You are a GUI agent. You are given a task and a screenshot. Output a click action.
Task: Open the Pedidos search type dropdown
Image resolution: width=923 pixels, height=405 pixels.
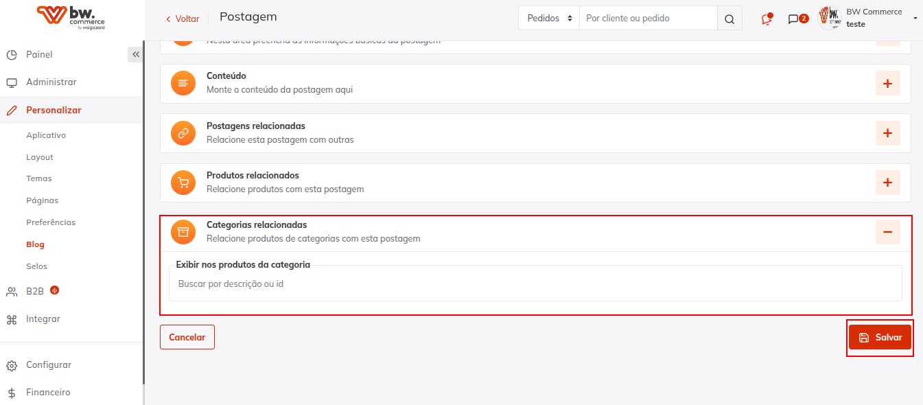[x=549, y=19]
